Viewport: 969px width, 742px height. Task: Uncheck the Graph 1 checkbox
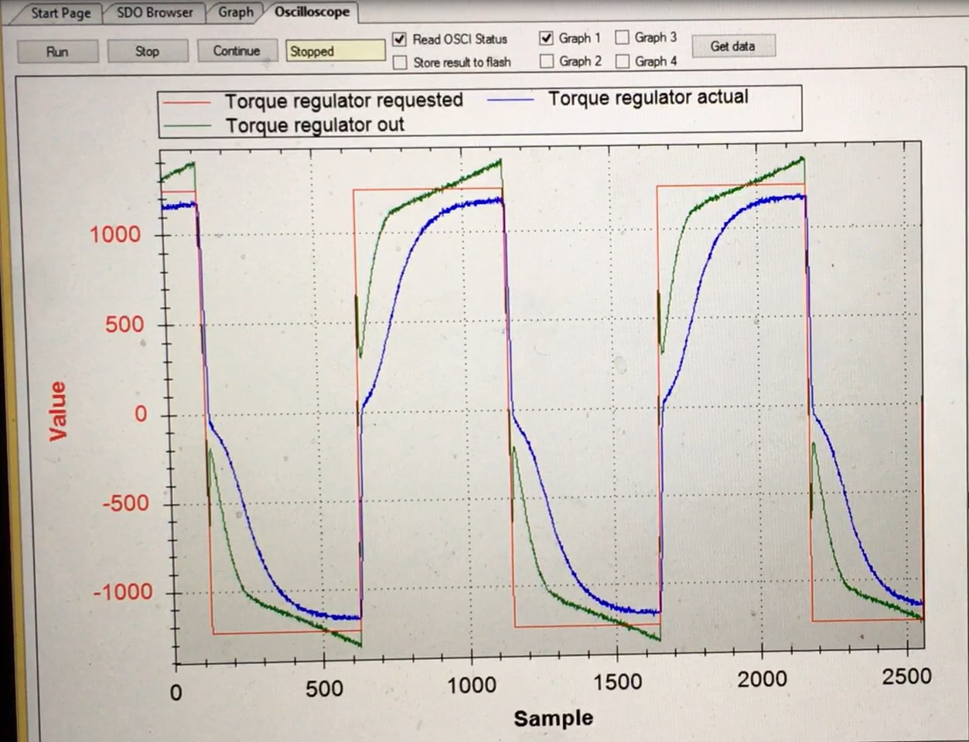click(x=547, y=38)
